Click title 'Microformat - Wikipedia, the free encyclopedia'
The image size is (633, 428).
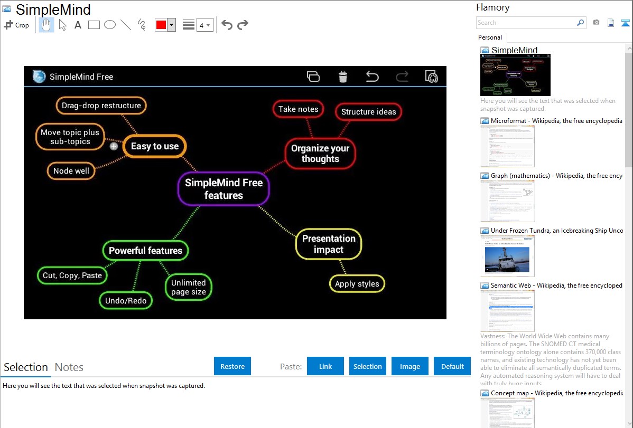pyautogui.click(x=556, y=121)
